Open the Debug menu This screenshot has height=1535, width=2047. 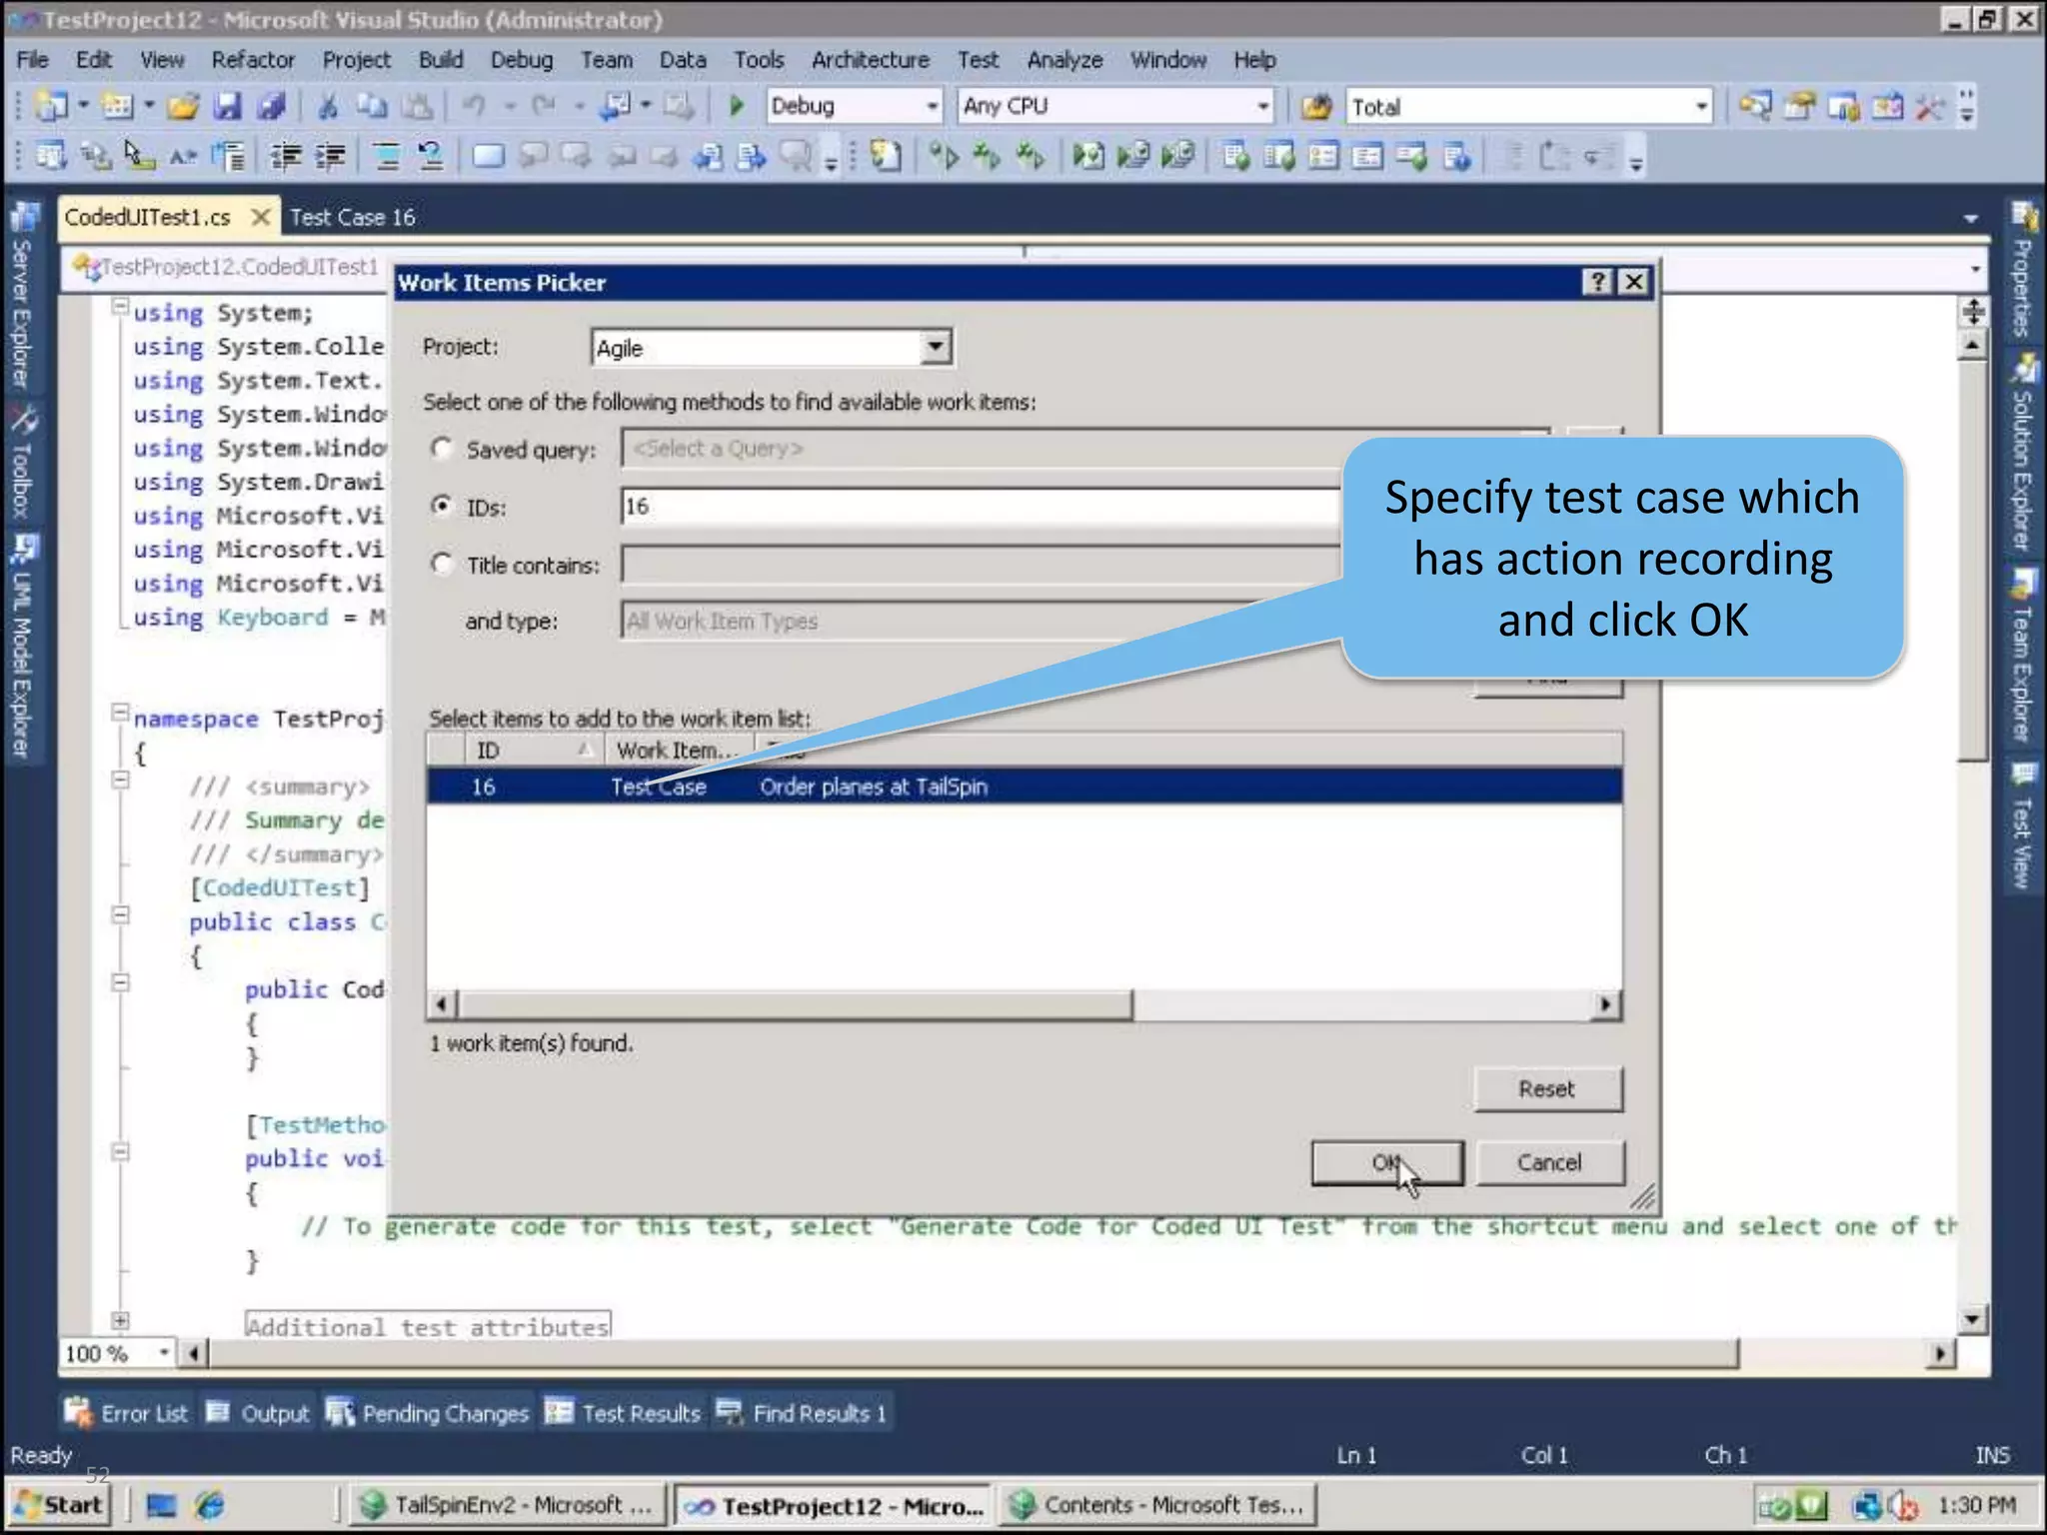click(x=521, y=60)
